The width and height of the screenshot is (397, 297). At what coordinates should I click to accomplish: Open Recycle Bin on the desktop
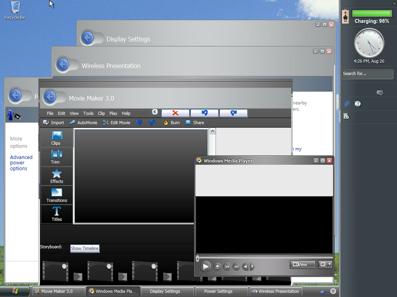click(15, 10)
